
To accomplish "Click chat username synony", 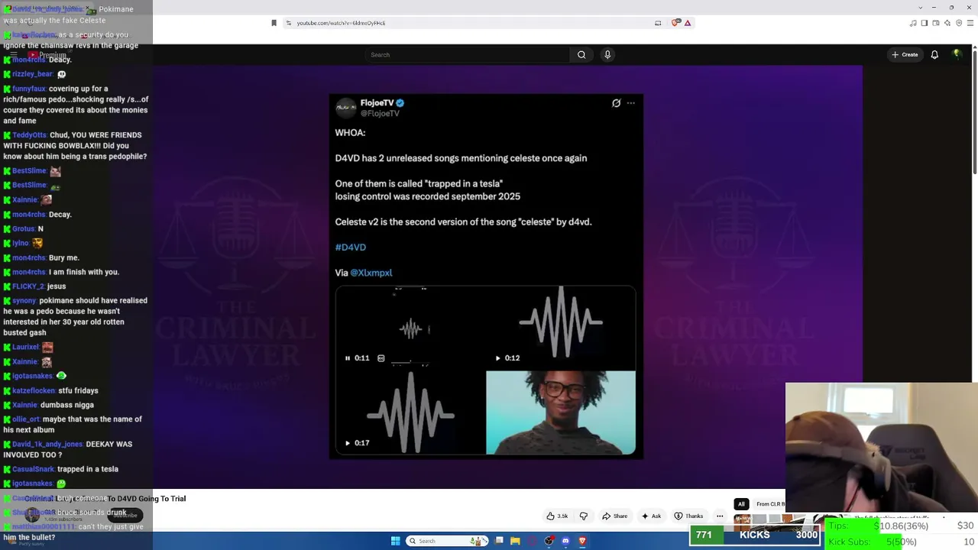I will pos(24,301).
